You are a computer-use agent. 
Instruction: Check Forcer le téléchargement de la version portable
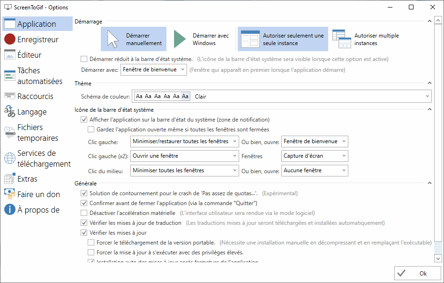(91, 243)
